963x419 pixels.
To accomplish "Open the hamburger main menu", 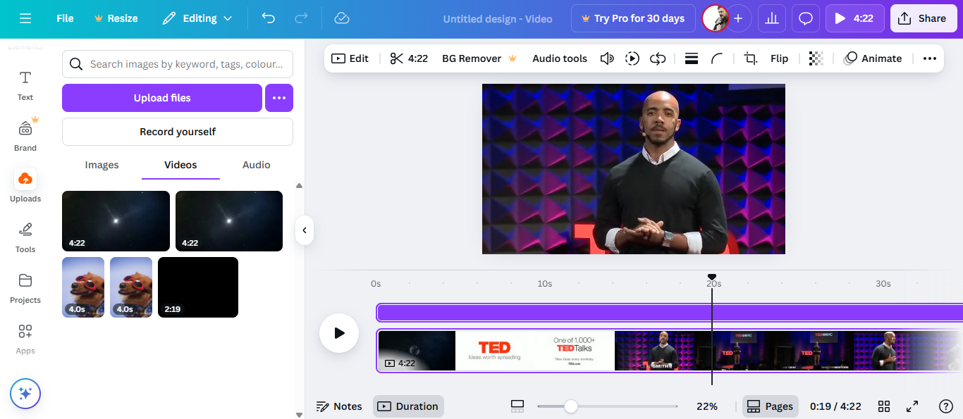I will (x=25, y=18).
